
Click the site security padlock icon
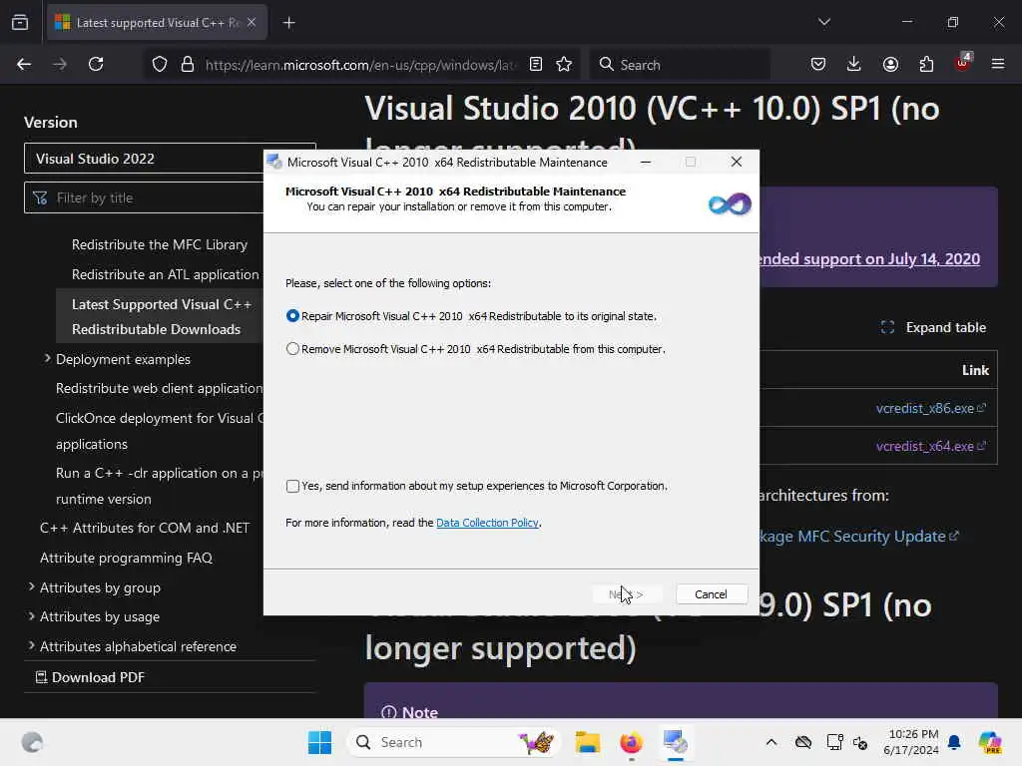point(188,65)
